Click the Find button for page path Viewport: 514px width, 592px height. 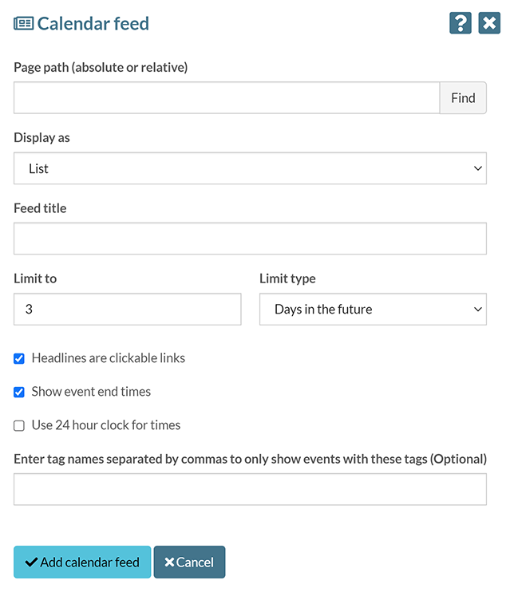463,98
